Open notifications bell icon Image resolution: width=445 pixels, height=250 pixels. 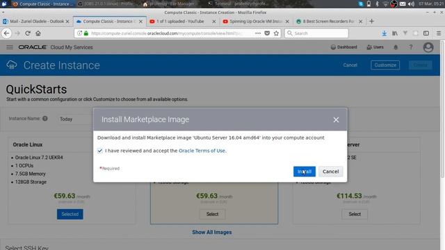pos(396,47)
